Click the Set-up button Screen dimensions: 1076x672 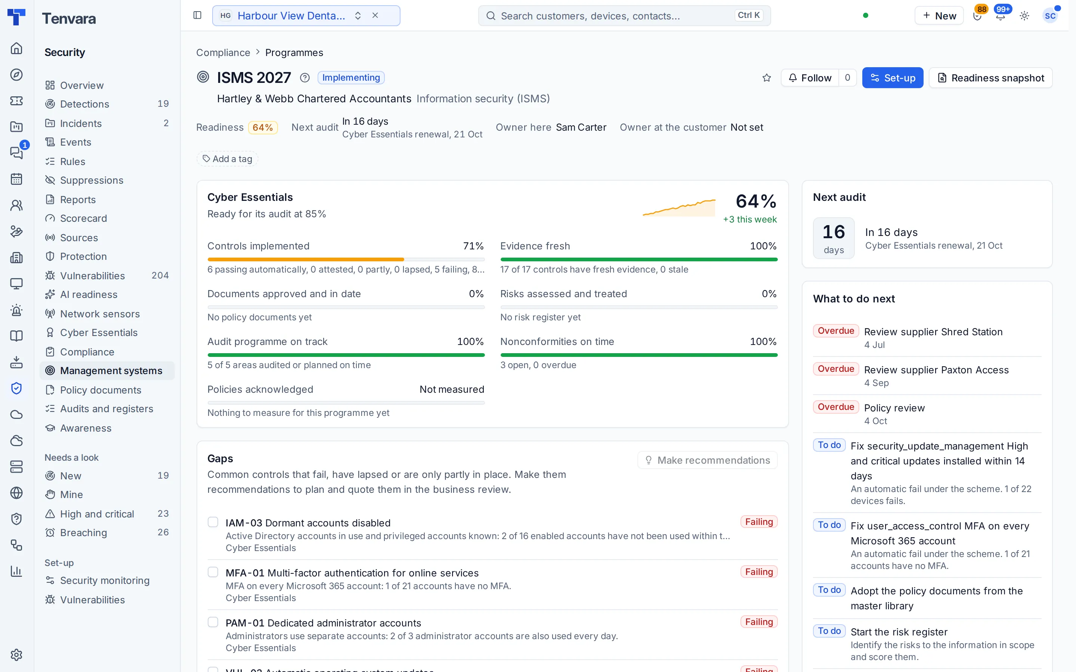pyautogui.click(x=892, y=78)
